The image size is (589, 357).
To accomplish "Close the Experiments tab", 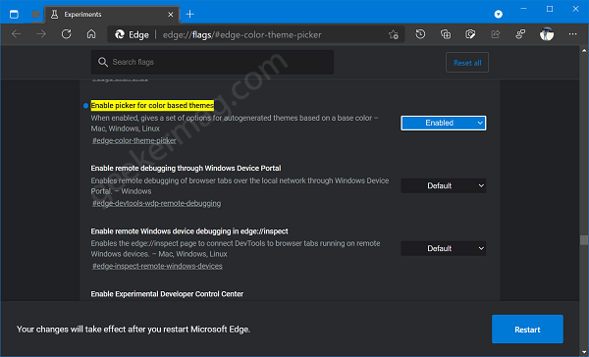I will point(171,15).
